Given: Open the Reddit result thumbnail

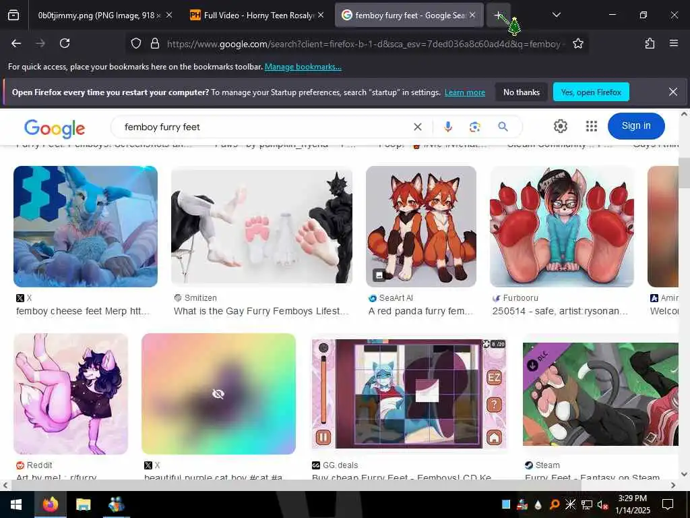Looking at the screenshot, I should (x=71, y=394).
